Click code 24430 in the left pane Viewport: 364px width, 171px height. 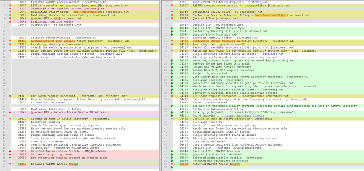coord(22,41)
